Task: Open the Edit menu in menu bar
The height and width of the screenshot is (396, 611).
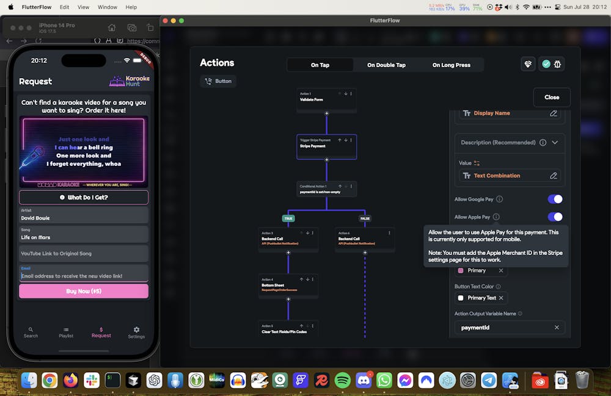Action: click(64, 7)
